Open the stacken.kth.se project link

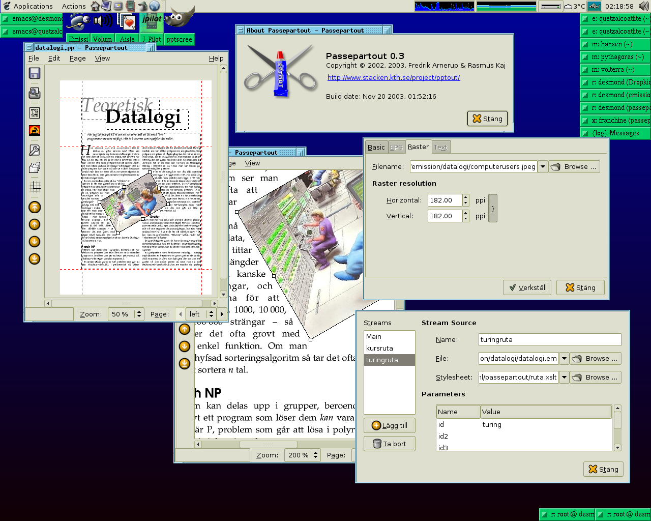click(x=394, y=78)
